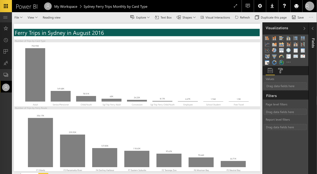Open the View menu

(x=33, y=18)
